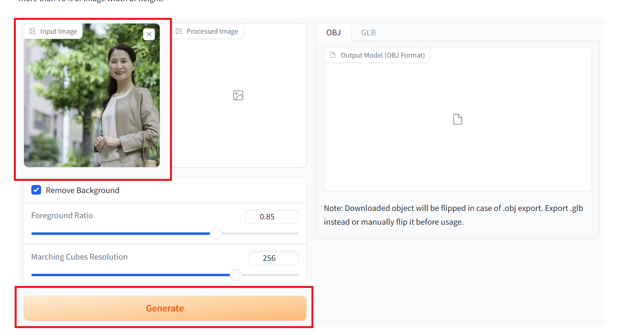Click the Remove Background label text
This screenshot has width=620, height=335.
[83, 190]
